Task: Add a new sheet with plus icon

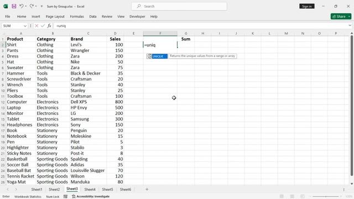Action: coord(147,189)
